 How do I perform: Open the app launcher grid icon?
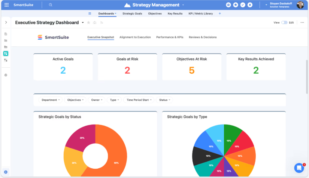pos(6,5)
